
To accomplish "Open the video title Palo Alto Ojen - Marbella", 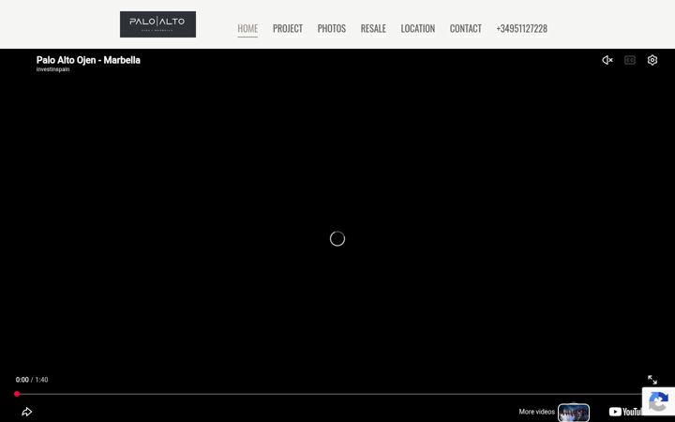I will click(x=88, y=60).
